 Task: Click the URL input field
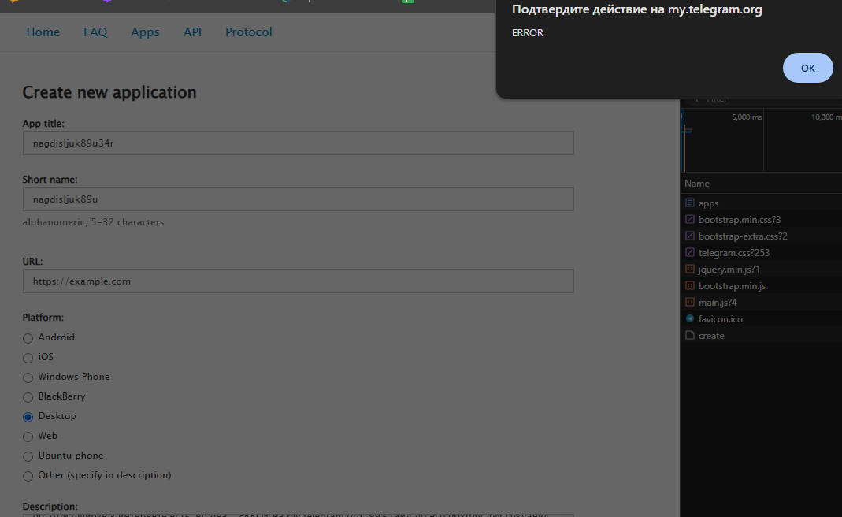[x=298, y=281]
